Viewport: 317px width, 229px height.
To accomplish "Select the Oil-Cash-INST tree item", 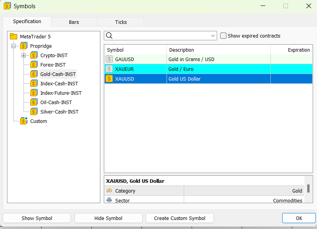I will (56, 102).
